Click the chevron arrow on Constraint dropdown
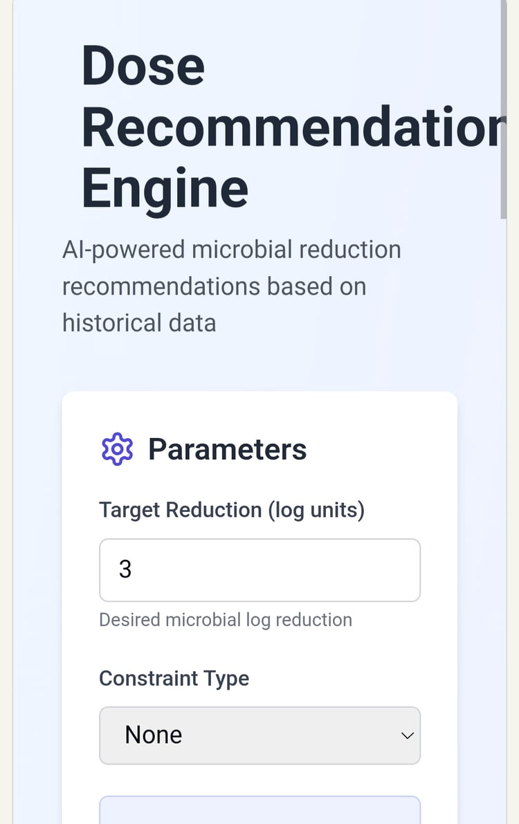The width and height of the screenshot is (519, 824). 408,735
